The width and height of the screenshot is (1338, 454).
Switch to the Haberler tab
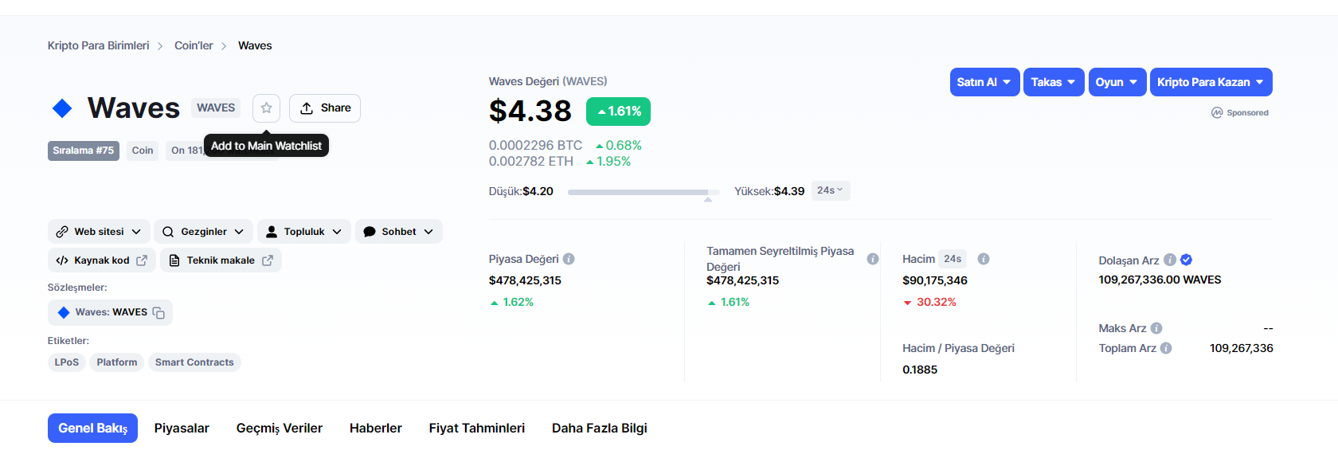pos(376,428)
